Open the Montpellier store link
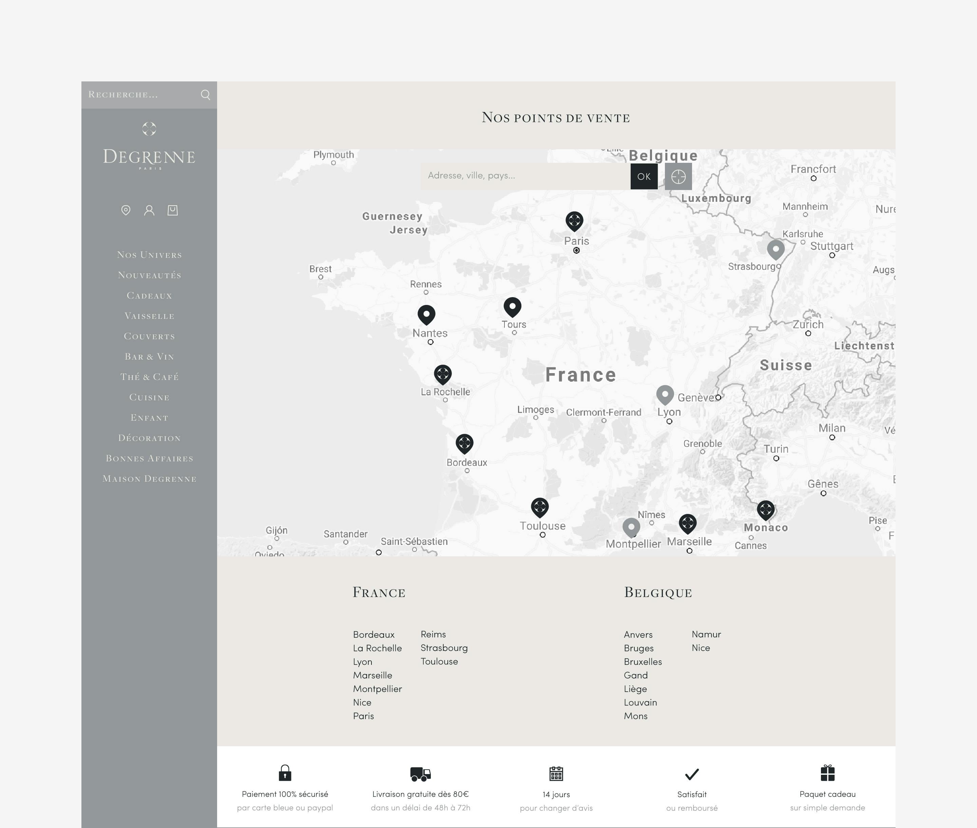 378,689
